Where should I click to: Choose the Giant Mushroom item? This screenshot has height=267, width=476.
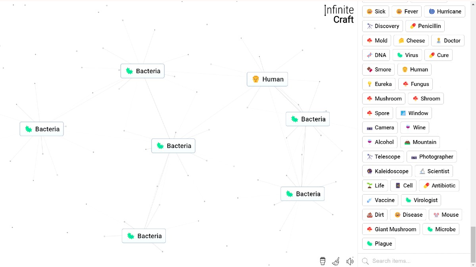(391, 229)
